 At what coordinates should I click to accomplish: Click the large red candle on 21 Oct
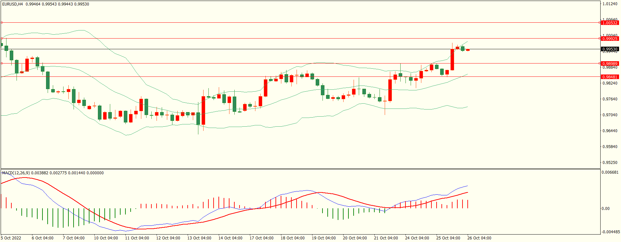click(x=390, y=90)
